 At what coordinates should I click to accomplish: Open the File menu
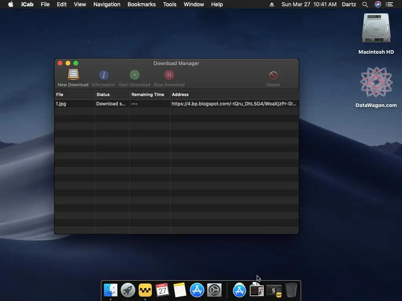[45, 4]
